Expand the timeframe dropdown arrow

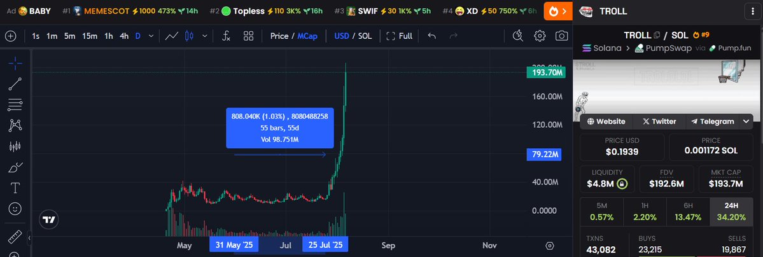click(151, 36)
